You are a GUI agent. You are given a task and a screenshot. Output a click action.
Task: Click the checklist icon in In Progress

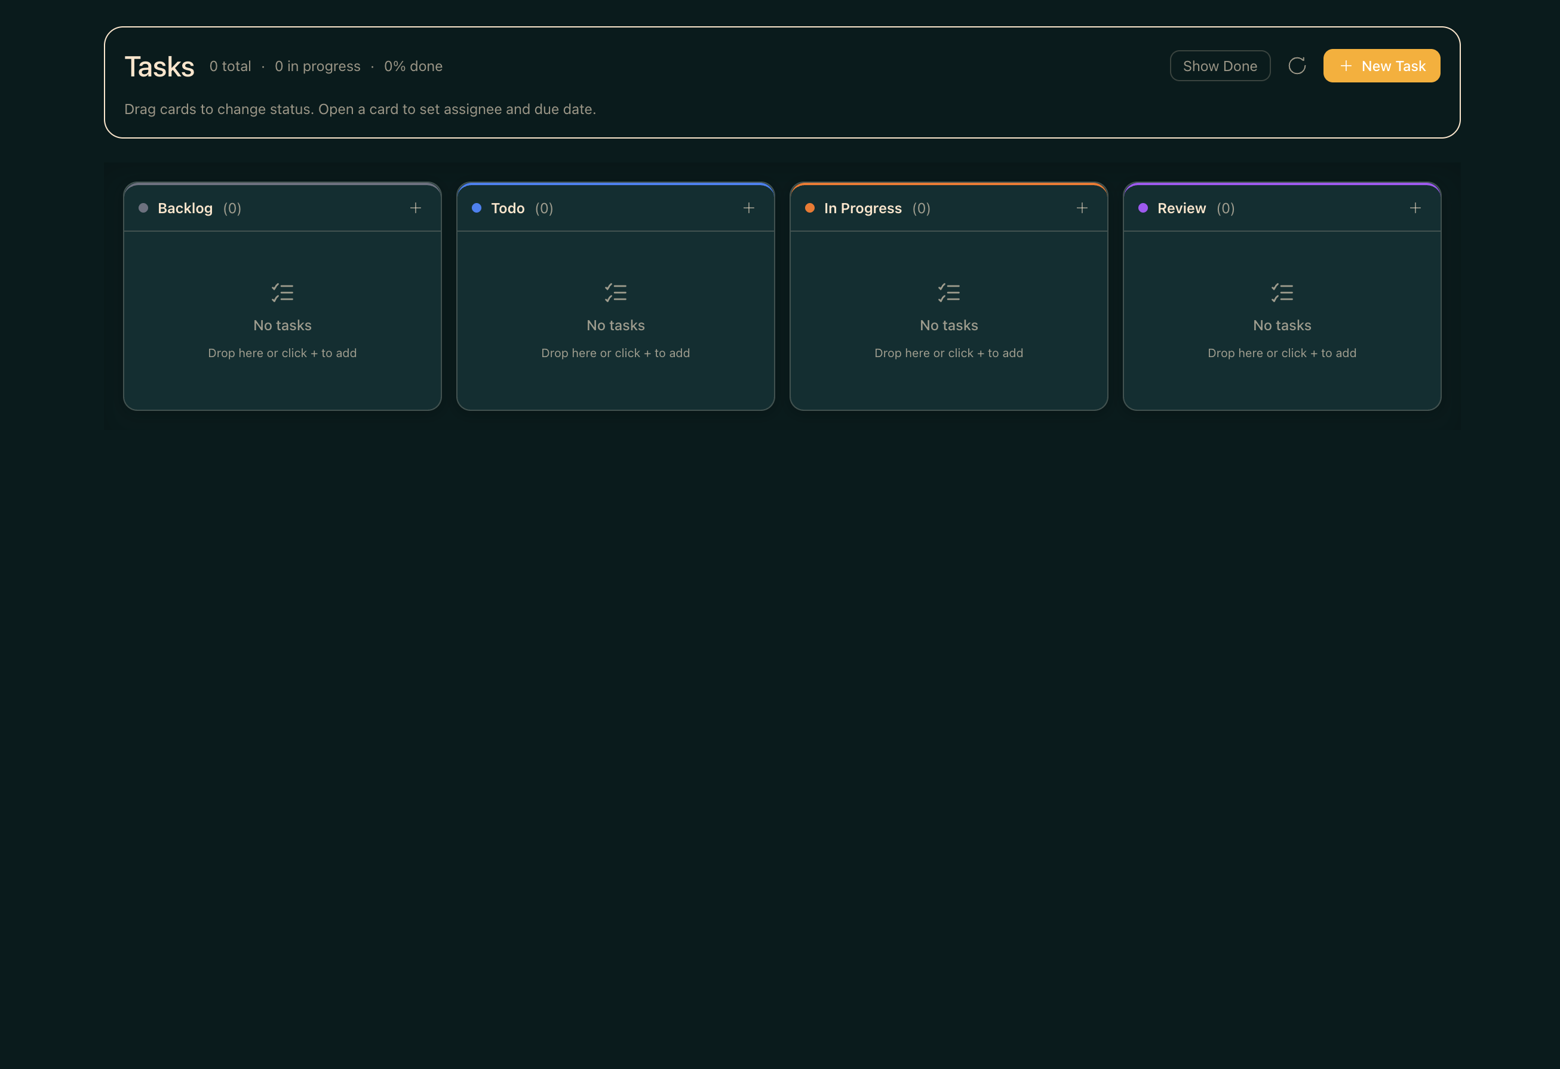(948, 293)
